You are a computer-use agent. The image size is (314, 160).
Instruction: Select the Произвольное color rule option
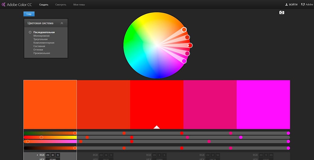click(42, 53)
